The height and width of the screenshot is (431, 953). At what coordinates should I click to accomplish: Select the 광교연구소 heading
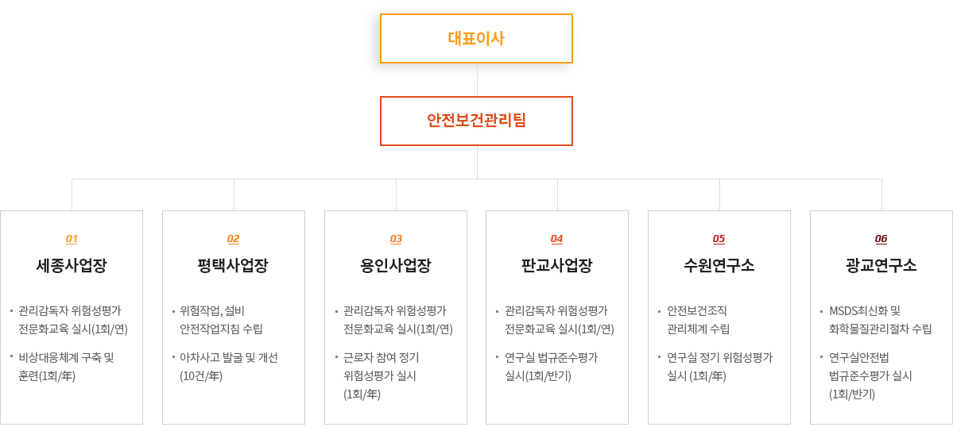pos(881,266)
